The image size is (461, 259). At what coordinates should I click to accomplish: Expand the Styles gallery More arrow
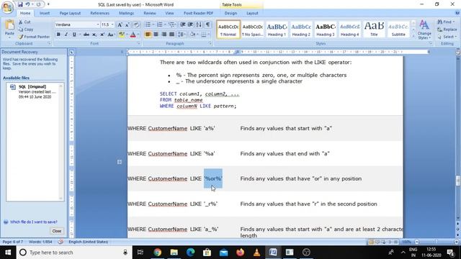tap(413, 35)
